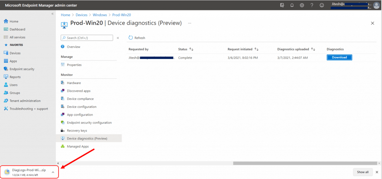Image resolution: width=382 pixels, height=179 pixels.
Task: Open the Home icon in sidebar
Action: (x=6, y=21)
